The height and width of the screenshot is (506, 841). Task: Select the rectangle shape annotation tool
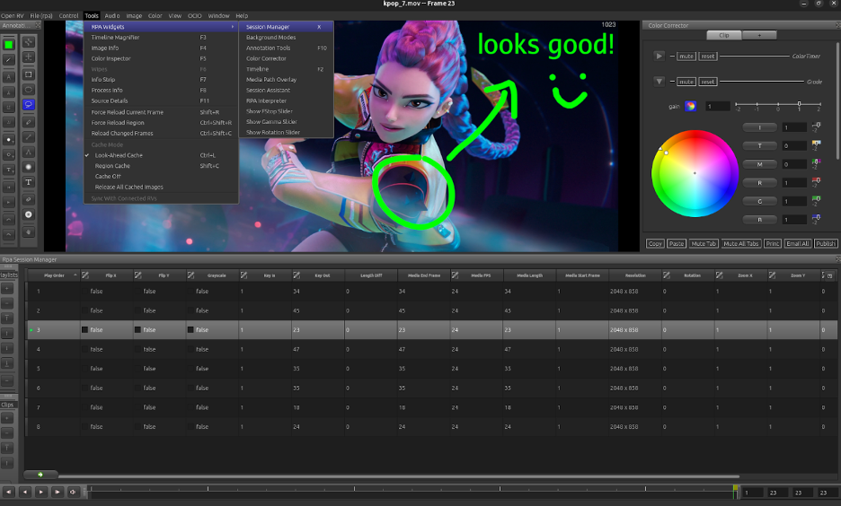(29, 74)
